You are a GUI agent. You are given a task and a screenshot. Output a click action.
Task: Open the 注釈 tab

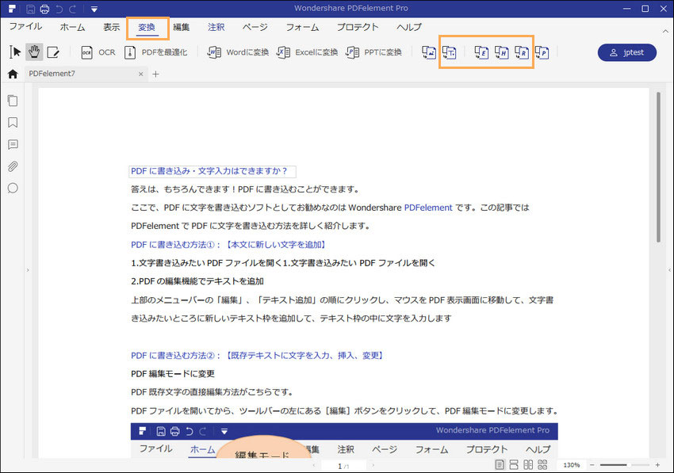tap(216, 27)
